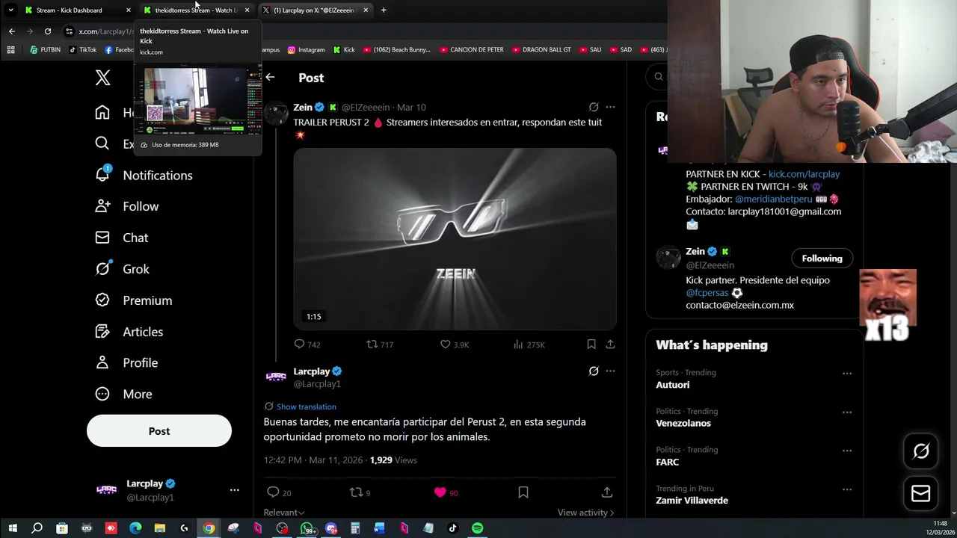Open Articles from sidebar
957x538 pixels.
129,332
